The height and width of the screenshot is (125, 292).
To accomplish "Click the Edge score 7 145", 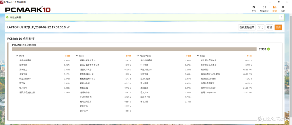I will coord(249,56).
